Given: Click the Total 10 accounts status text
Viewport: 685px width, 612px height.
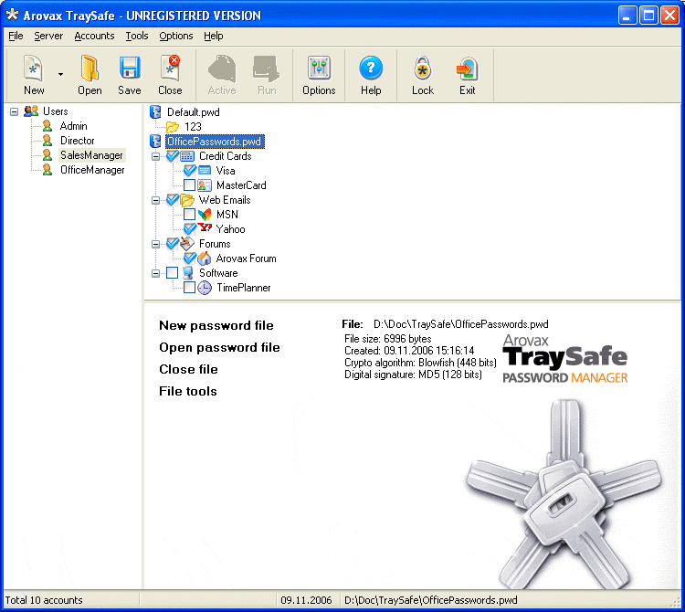Looking at the screenshot, I should [x=44, y=600].
